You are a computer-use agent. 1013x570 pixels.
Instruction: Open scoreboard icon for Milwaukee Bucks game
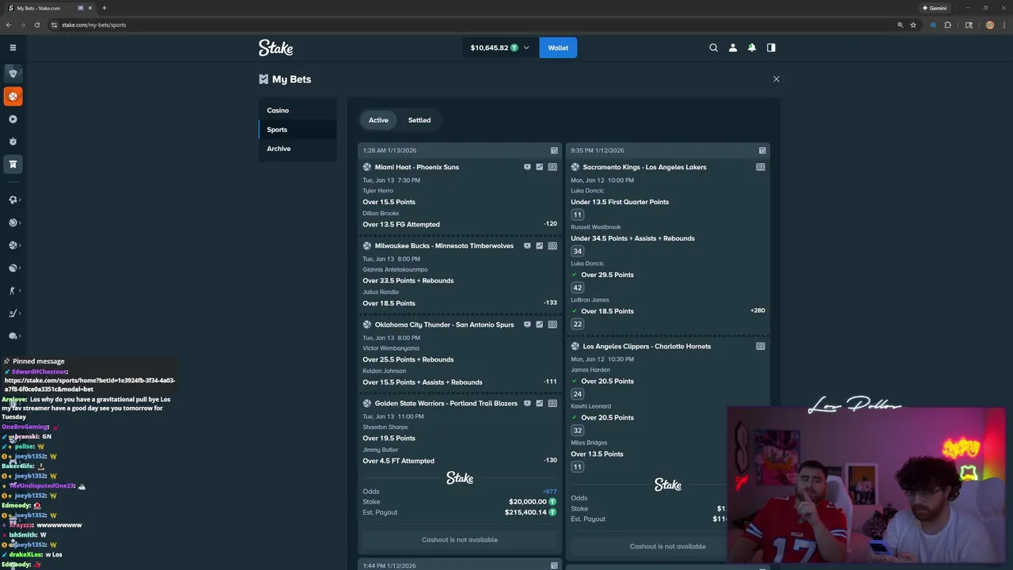(x=552, y=245)
